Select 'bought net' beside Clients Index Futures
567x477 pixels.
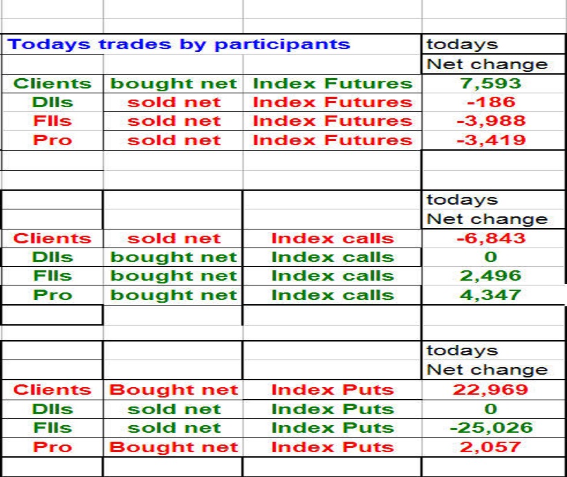(x=174, y=84)
